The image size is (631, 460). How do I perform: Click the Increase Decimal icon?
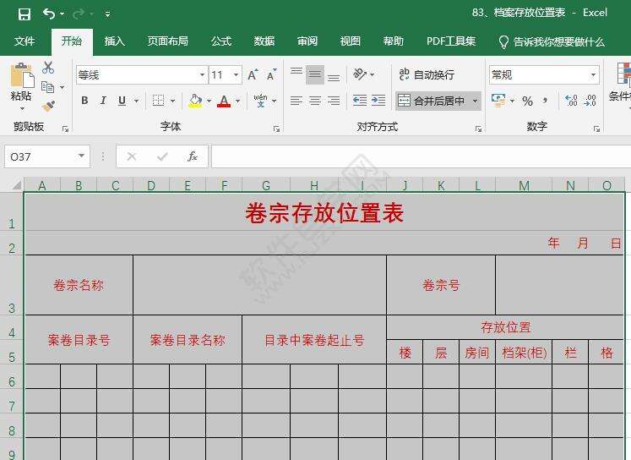[571, 101]
